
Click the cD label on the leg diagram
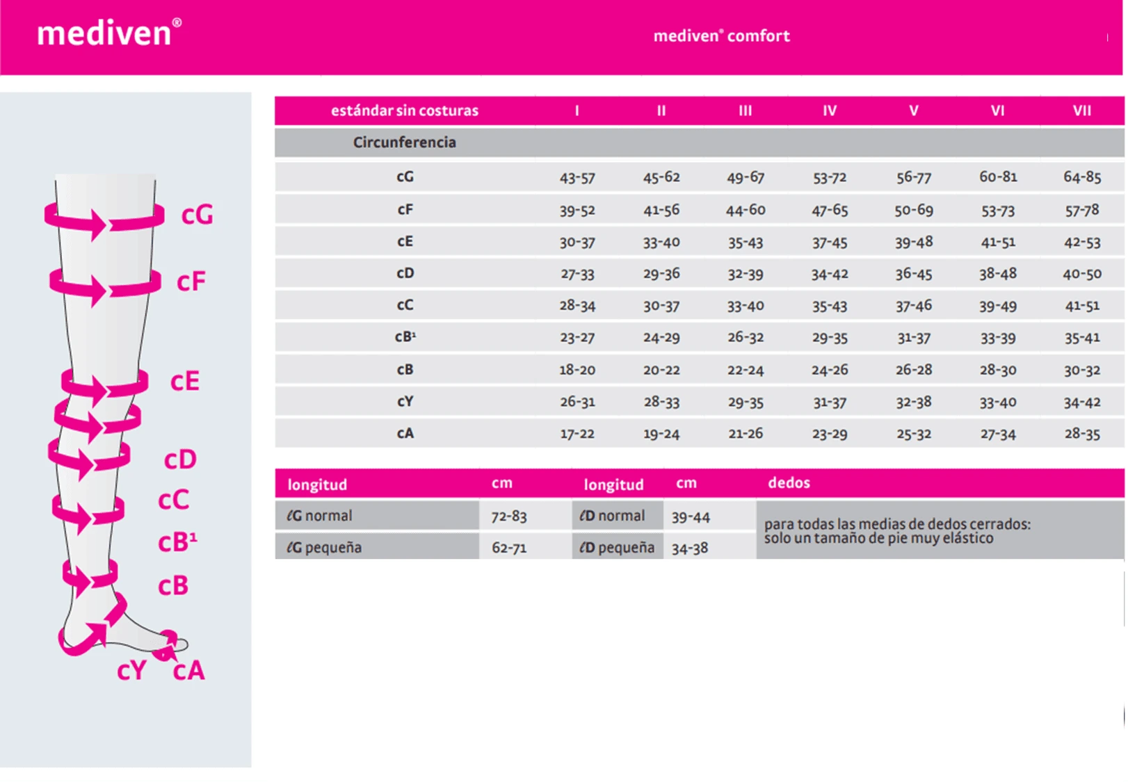click(x=180, y=459)
